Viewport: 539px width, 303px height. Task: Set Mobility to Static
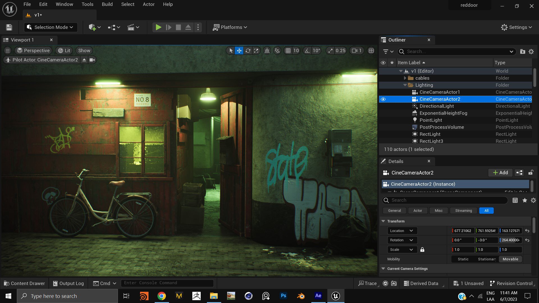pos(463,259)
